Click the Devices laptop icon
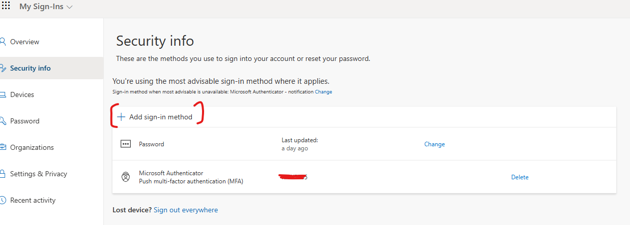The width and height of the screenshot is (630, 225). pos(3,94)
